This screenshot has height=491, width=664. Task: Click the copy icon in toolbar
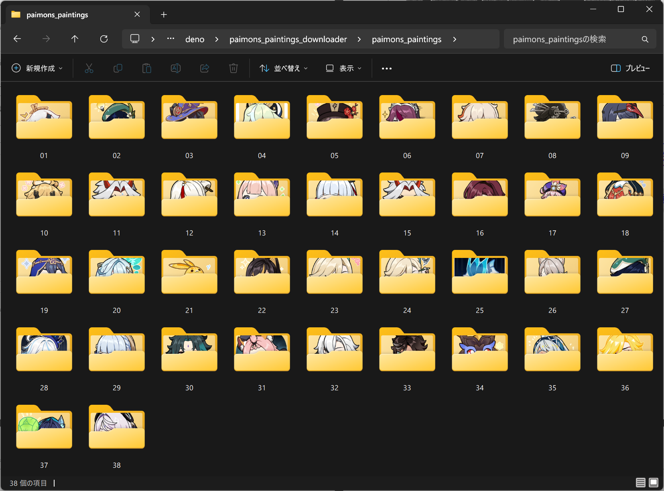(x=118, y=68)
